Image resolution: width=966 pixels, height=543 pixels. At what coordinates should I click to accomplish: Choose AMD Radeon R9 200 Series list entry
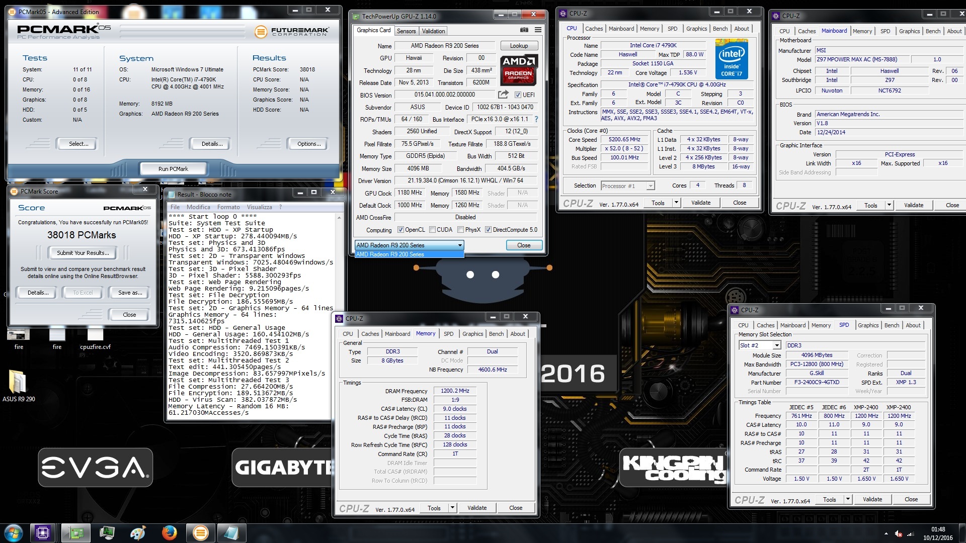[409, 254]
